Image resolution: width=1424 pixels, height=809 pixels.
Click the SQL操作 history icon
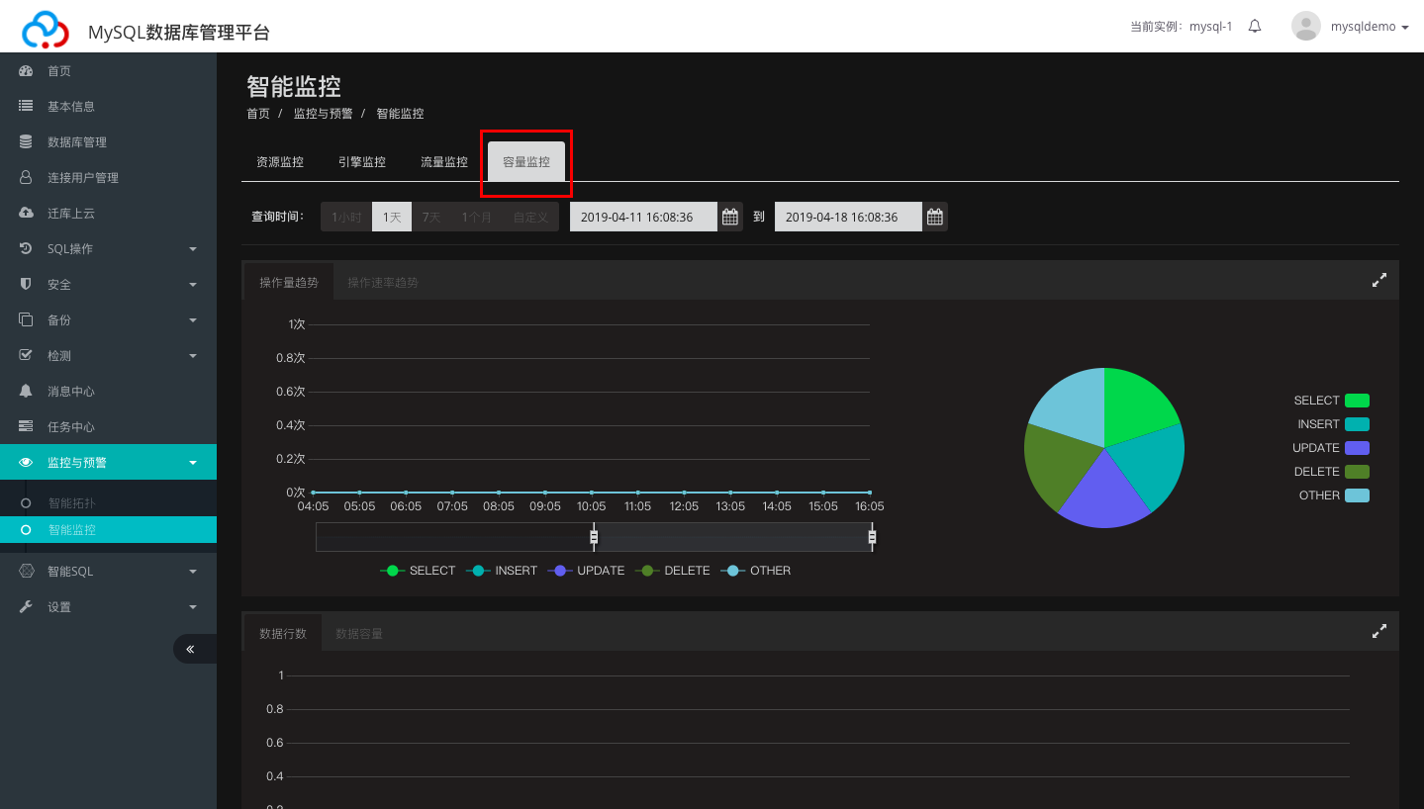[x=27, y=248]
